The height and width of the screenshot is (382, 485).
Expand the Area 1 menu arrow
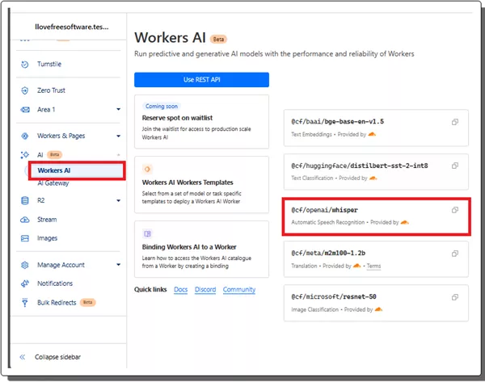tap(119, 109)
